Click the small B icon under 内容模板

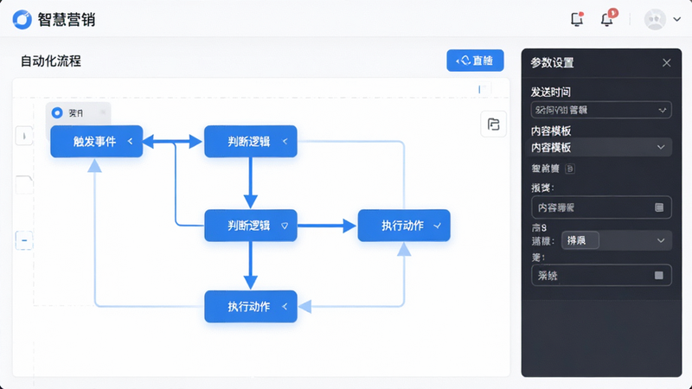coord(570,169)
